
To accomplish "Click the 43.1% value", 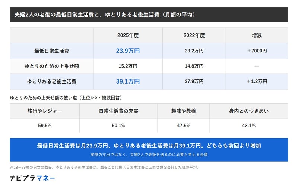I will tap(249, 126).
